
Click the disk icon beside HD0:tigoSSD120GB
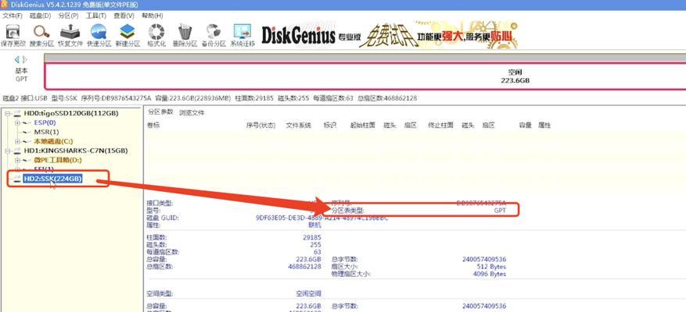[x=17, y=113]
